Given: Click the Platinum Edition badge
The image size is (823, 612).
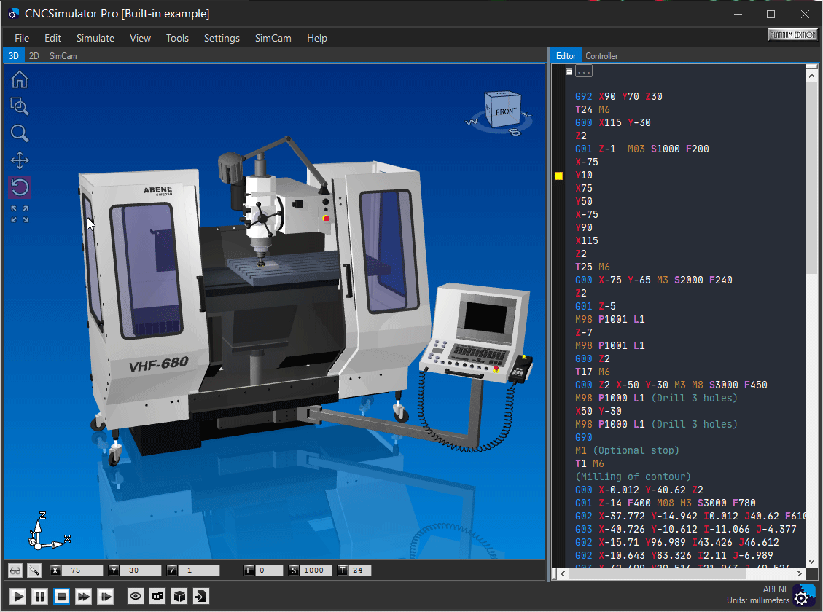Looking at the screenshot, I should click(792, 34).
